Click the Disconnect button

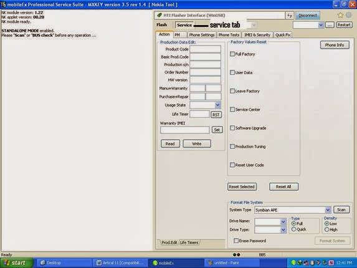(308, 16)
